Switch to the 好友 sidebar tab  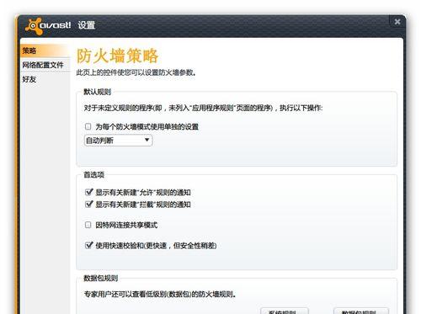(x=45, y=79)
